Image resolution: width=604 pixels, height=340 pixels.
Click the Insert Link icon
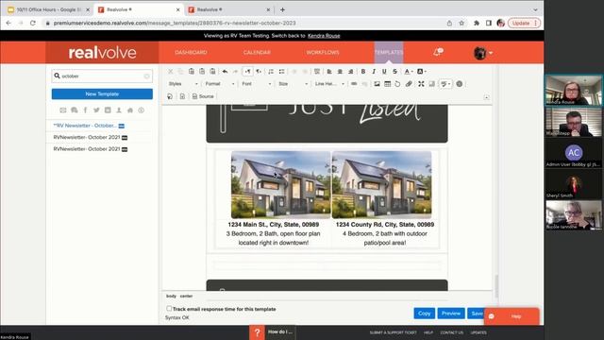(354, 84)
